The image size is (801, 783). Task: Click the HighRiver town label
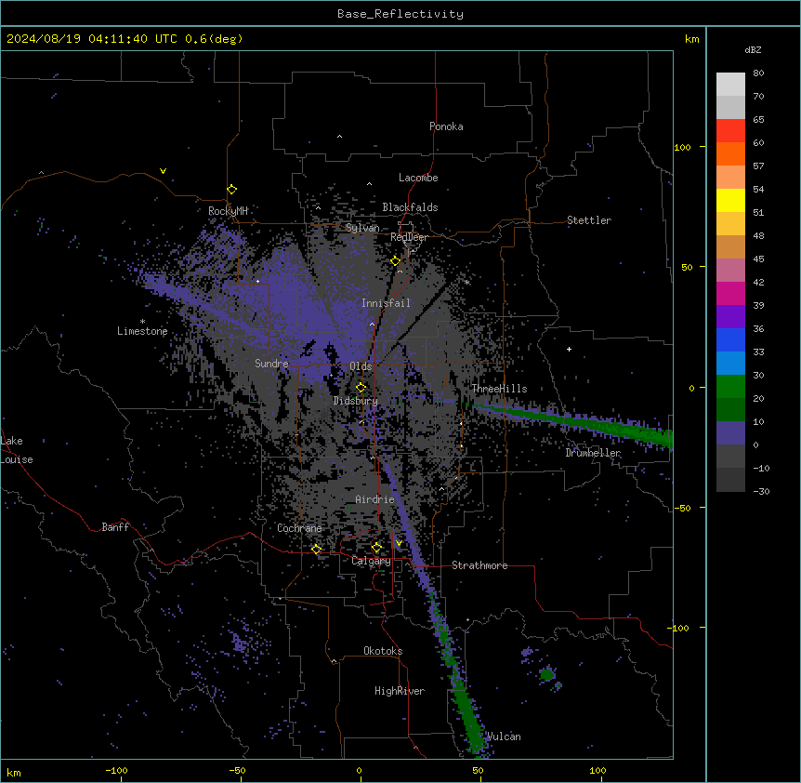tap(400, 691)
